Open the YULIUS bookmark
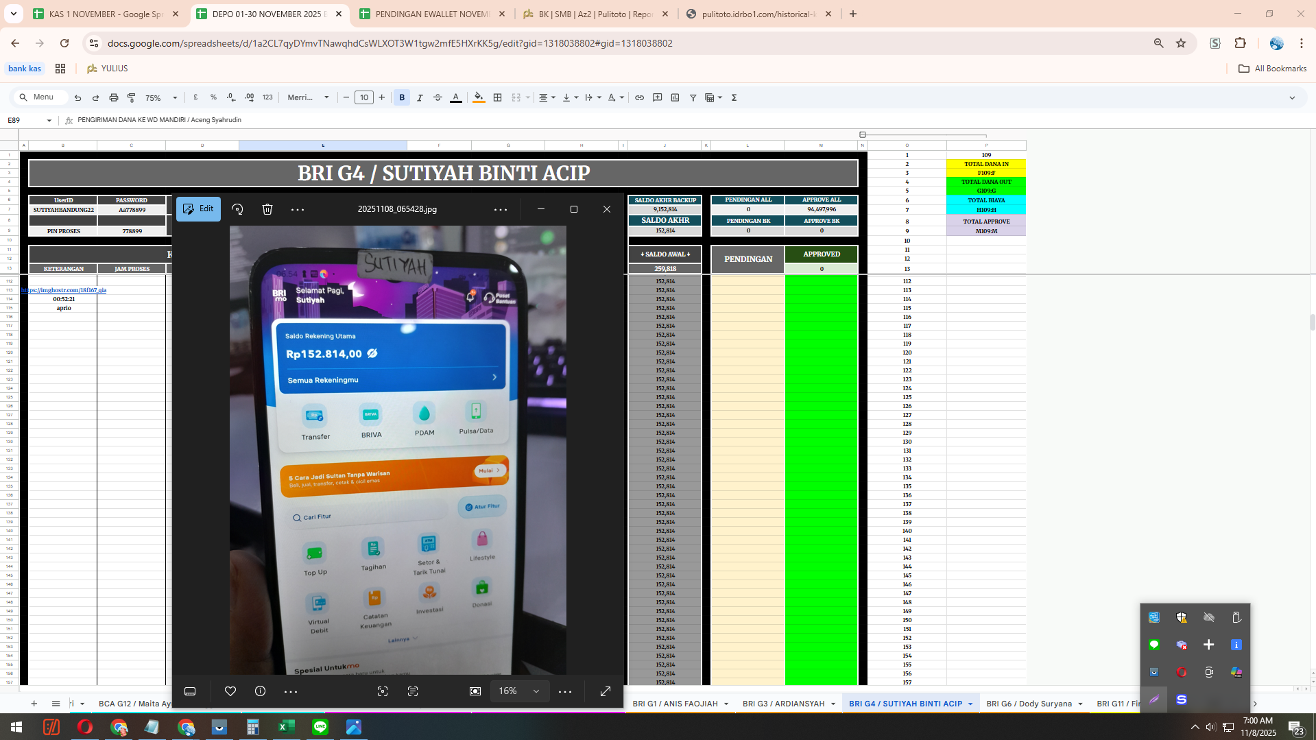The image size is (1316, 740). [x=108, y=69]
